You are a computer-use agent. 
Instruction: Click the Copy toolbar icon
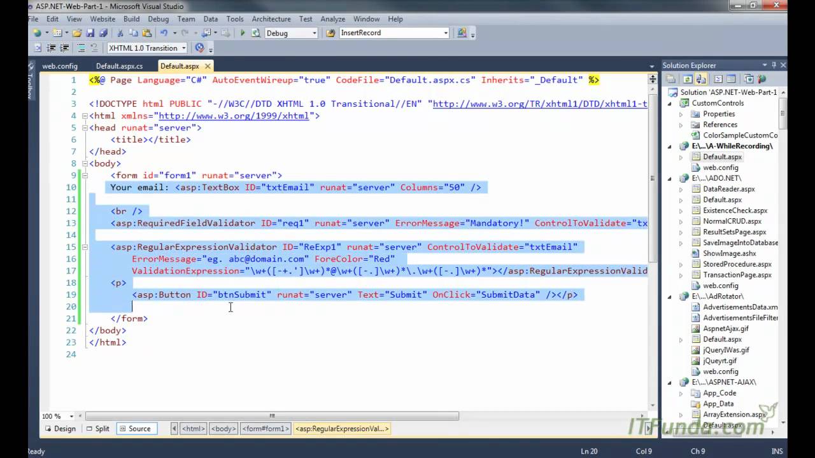(x=134, y=33)
